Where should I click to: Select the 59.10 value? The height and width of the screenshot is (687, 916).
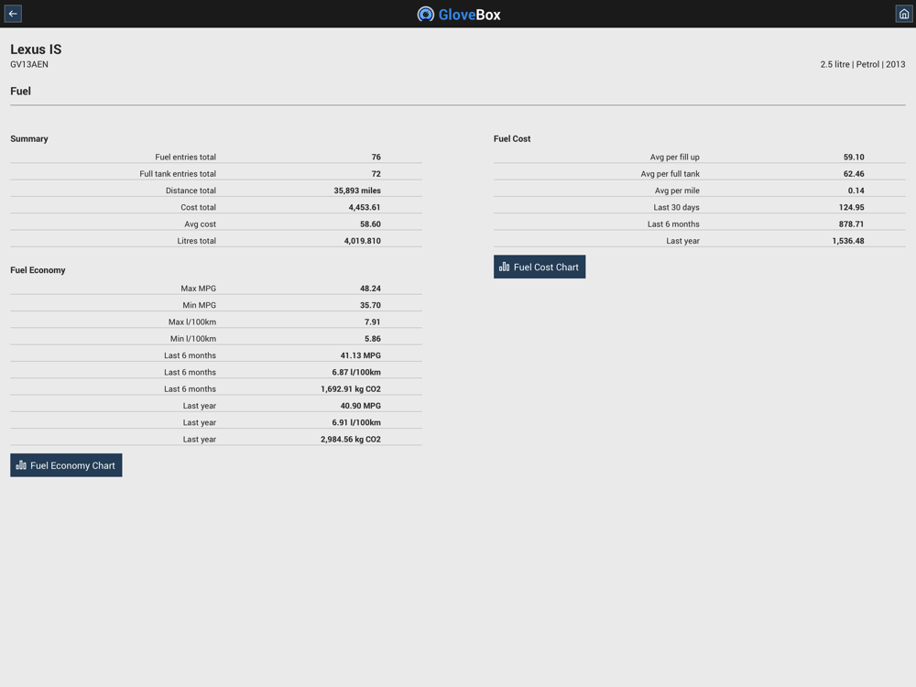854,157
